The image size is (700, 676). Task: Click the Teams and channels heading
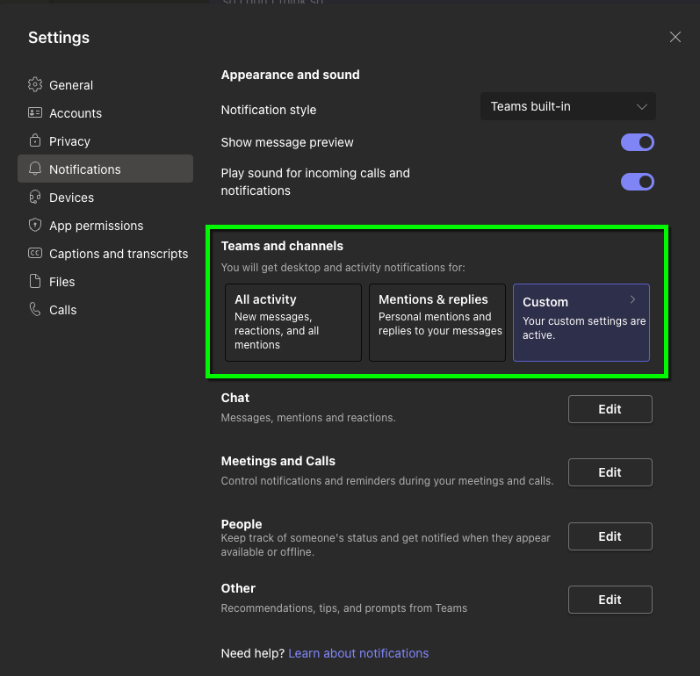tap(282, 246)
